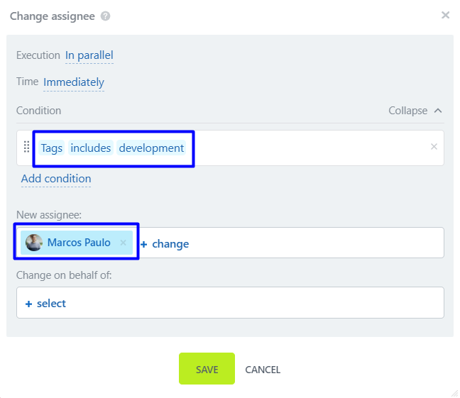Remove Marcos Paulo from new assignee
The image size is (460, 398).
tap(123, 243)
